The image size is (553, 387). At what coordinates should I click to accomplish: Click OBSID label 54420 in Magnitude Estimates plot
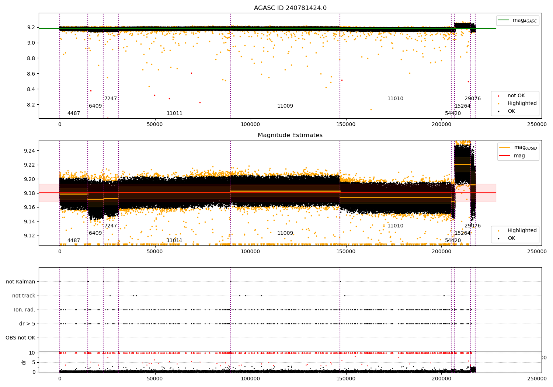453,241
